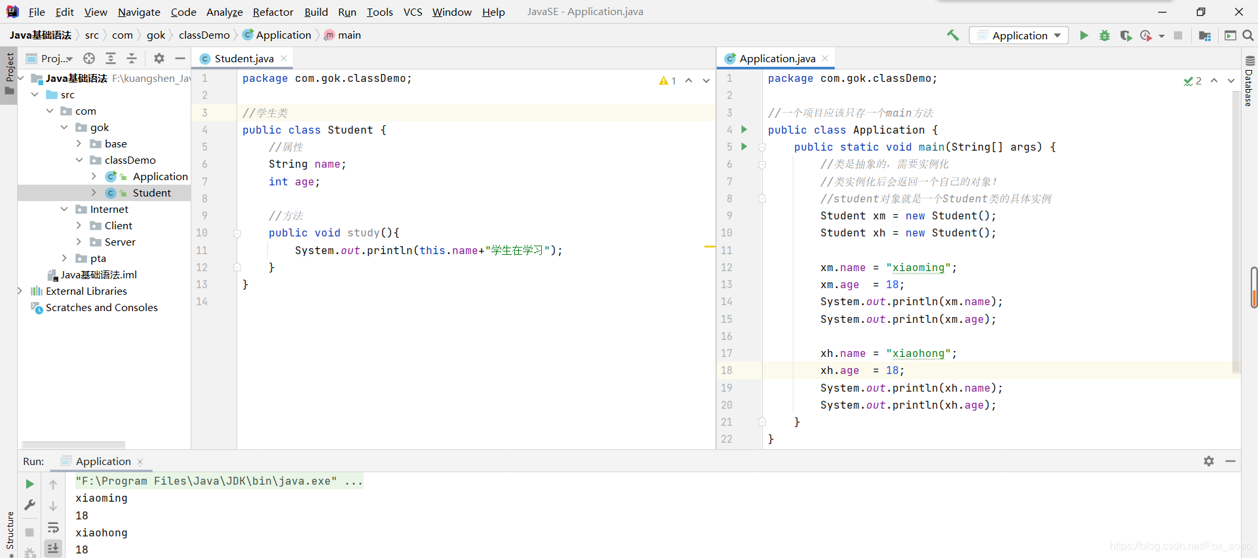
Task: Click the Search Everywhere magnifier icon
Action: (x=1248, y=35)
